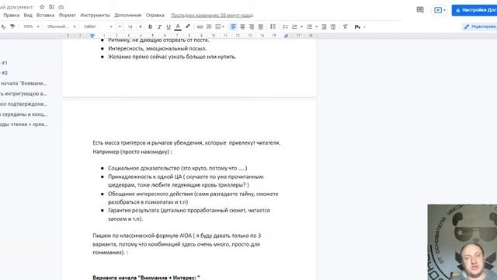
Task: Open the bulleted list dropdown arrow
Action: pyautogui.click(x=316, y=27)
